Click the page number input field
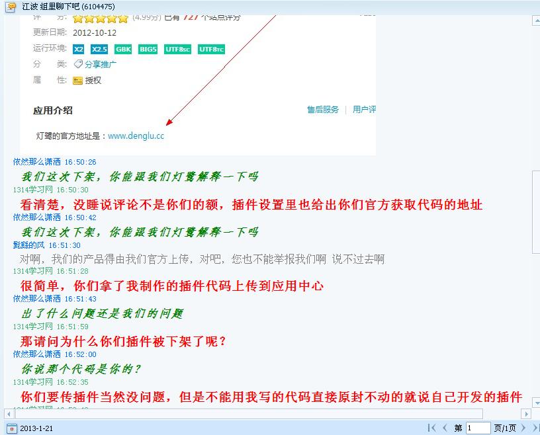The width and height of the screenshot is (540, 435). tap(478, 427)
